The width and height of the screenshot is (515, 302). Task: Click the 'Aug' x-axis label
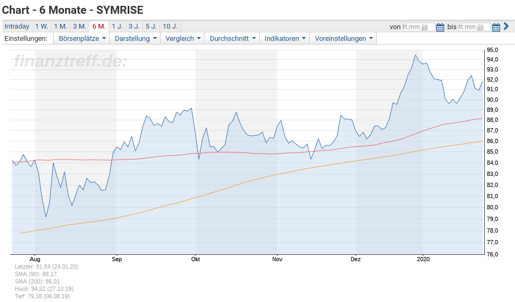pyautogui.click(x=35, y=259)
